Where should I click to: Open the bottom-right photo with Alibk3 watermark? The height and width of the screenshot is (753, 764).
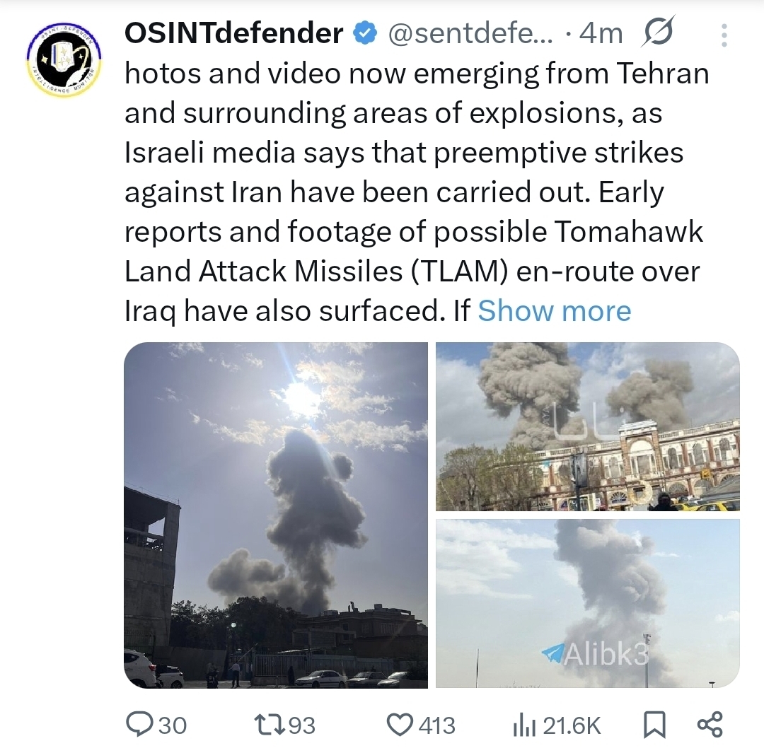point(587,603)
